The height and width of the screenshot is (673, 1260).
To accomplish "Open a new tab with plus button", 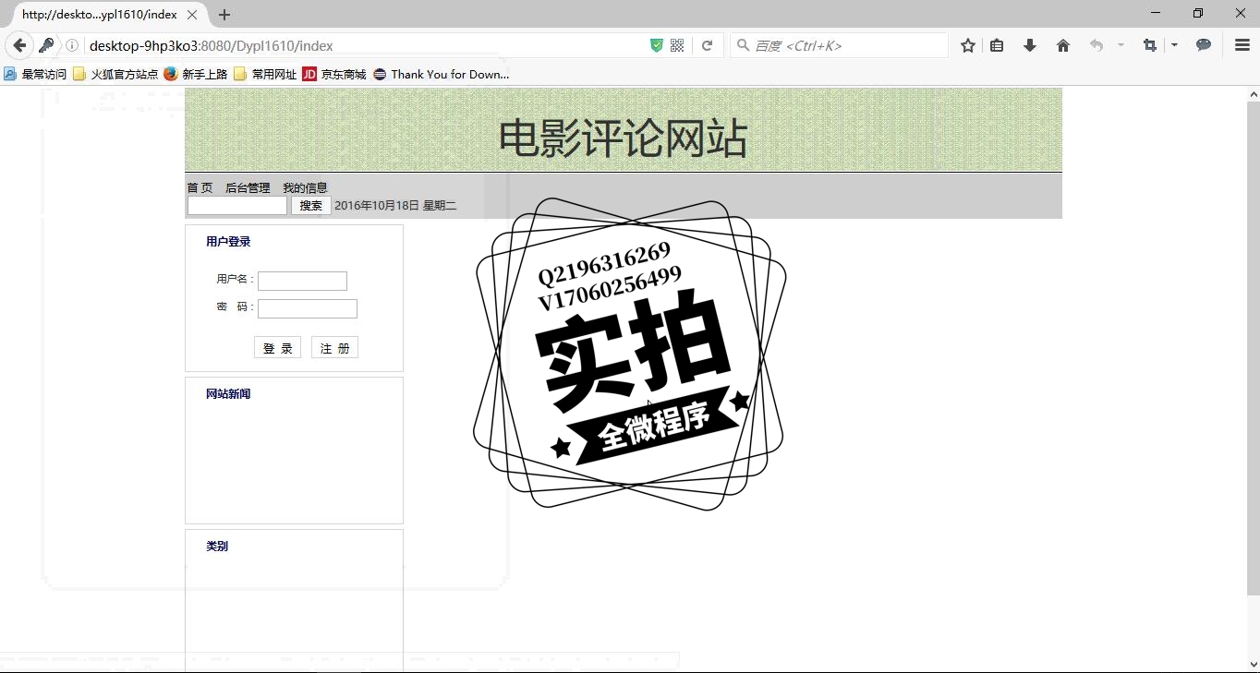I will point(224,15).
